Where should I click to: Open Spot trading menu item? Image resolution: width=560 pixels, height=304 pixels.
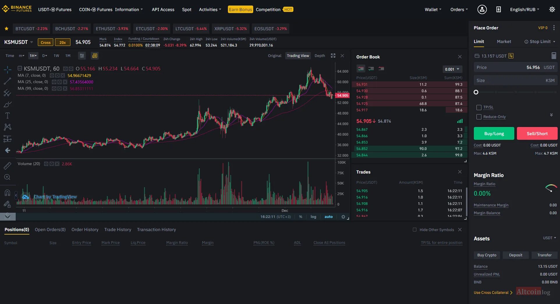coord(187,9)
